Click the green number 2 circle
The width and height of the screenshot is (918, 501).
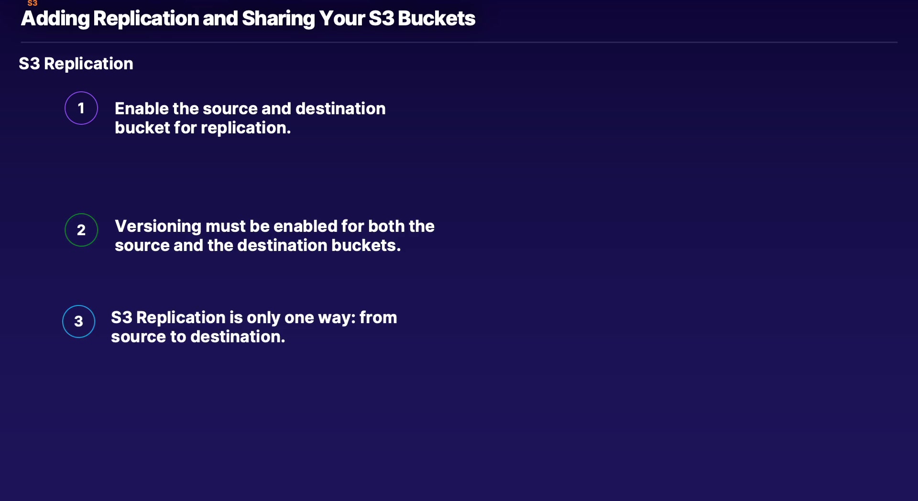click(x=81, y=230)
